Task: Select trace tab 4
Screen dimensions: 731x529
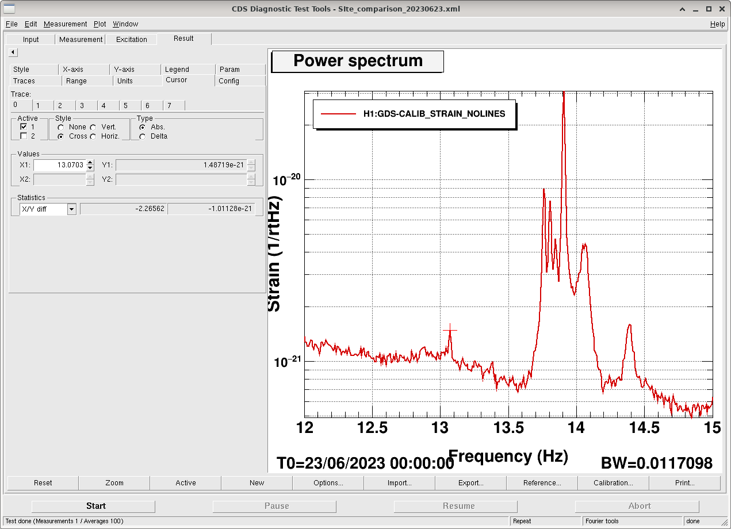Action: [x=109, y=106]
